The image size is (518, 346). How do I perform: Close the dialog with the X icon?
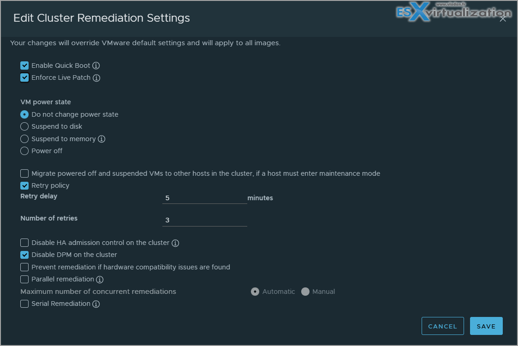(x=502, y=19)
